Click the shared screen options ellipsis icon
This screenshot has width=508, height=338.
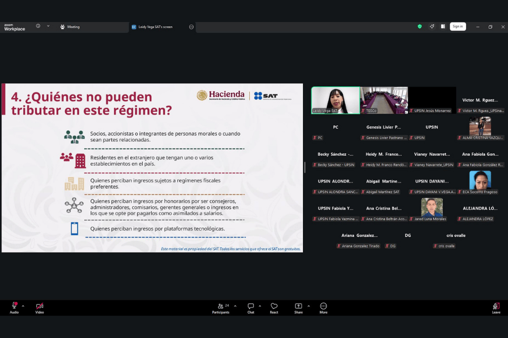click(x=191, y=27)
